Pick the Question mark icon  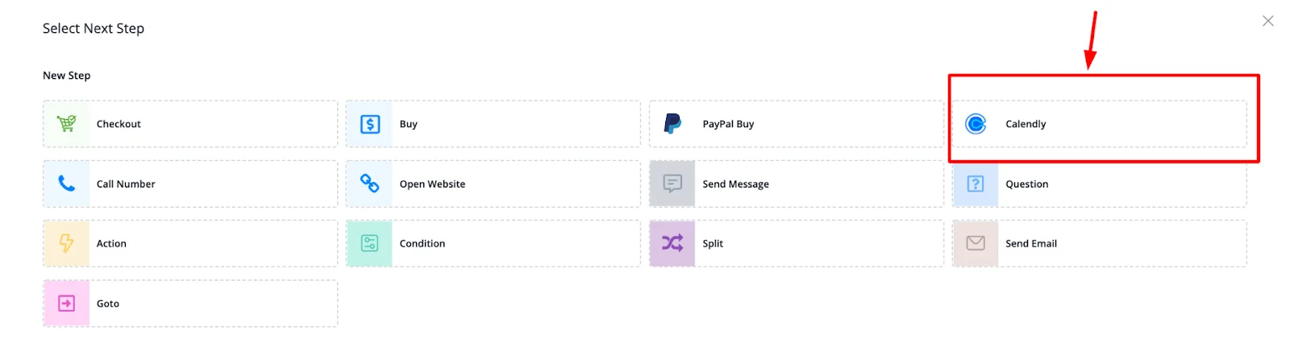point(976,183)
